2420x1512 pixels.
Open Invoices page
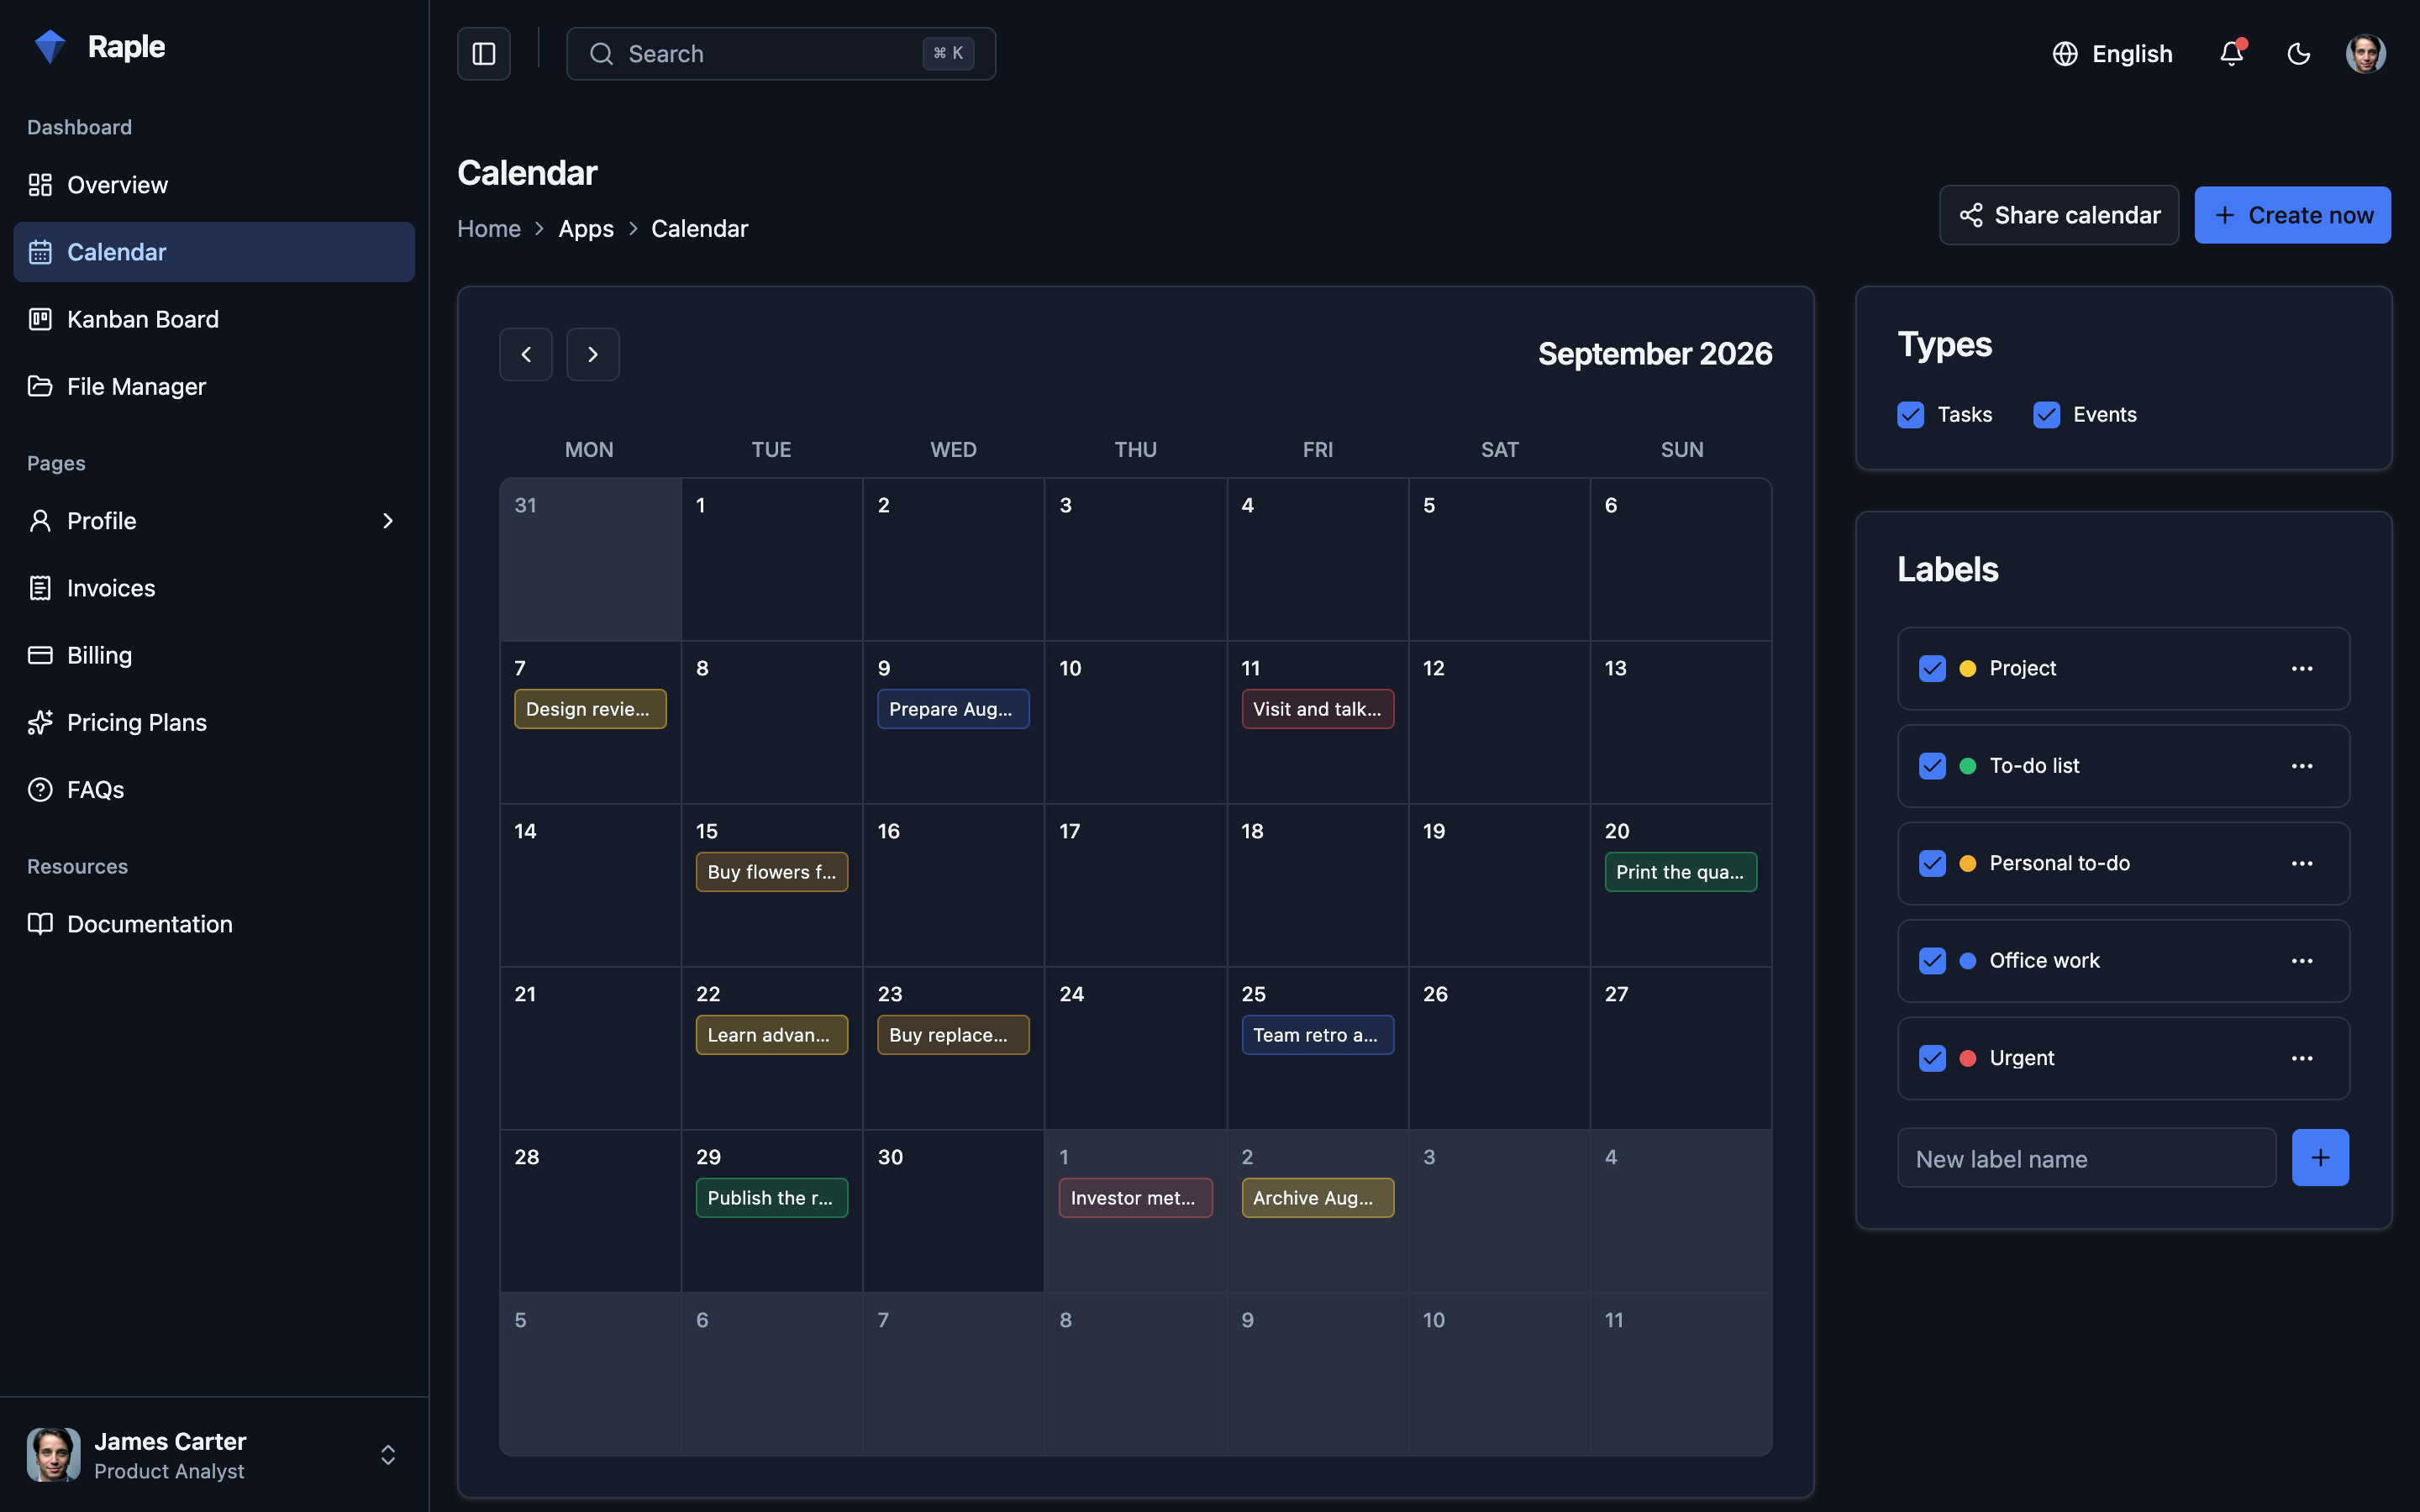pyautogui.click(x=214, y=588)
